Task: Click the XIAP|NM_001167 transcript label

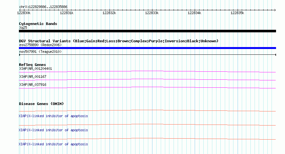Action: pyautogui.click(x=33, y=77)
